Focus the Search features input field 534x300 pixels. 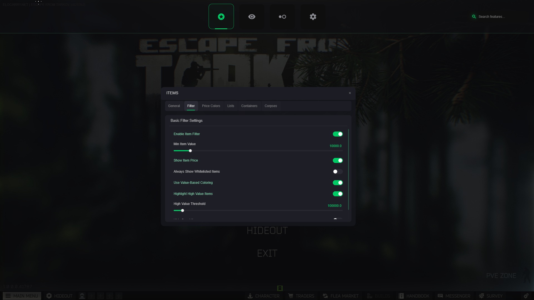click(498, 17)
